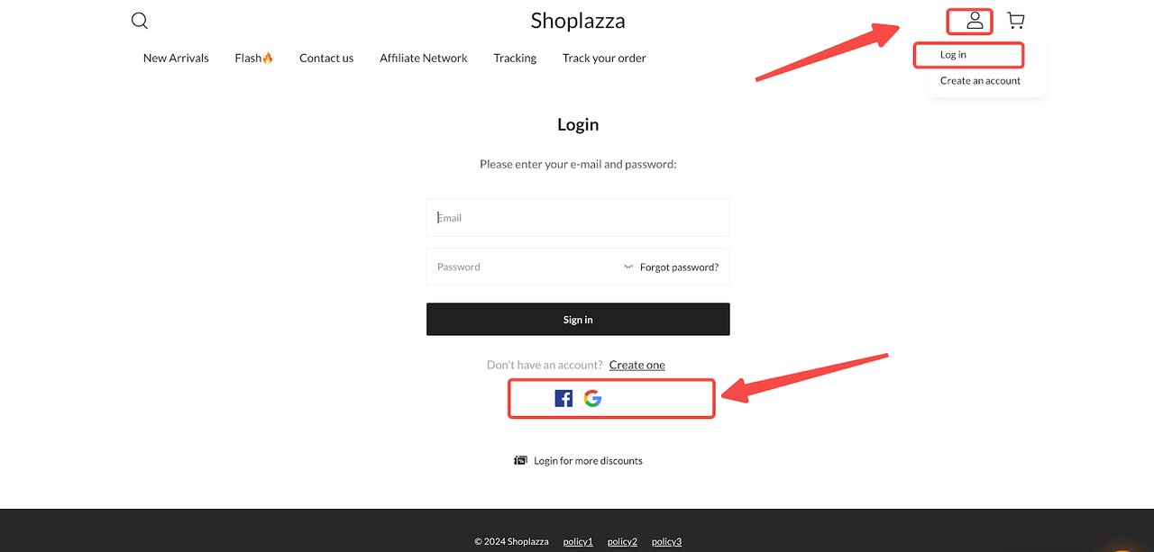1154x552 pixels.
Task: Click the Forgot password? link
Action: click(679, 267)
